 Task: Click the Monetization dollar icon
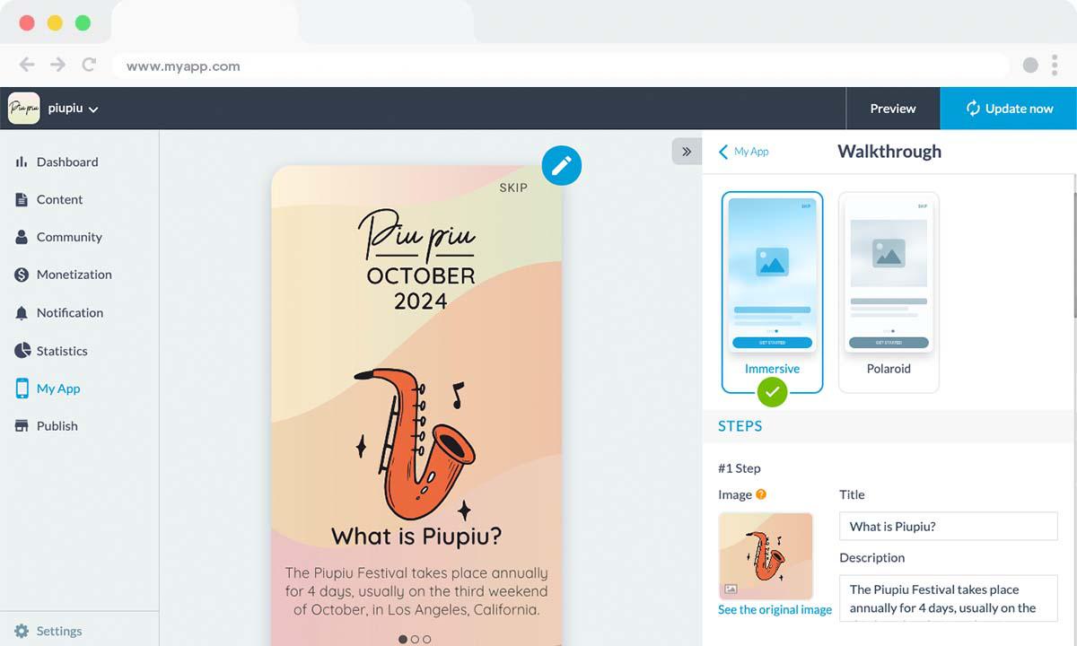click(22, 275)
